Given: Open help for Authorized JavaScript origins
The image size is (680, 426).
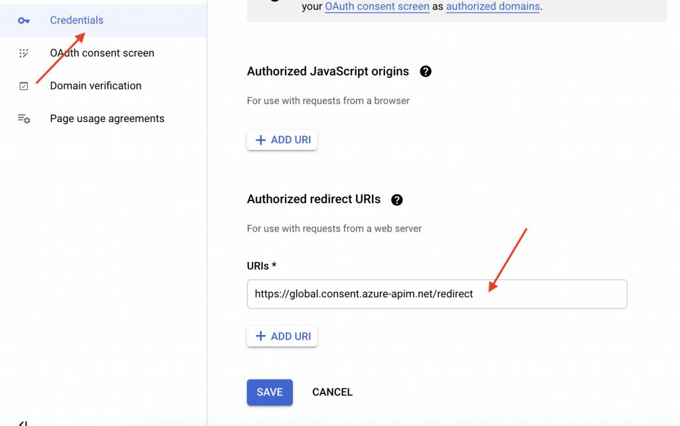Looking at the screenshot, I should (x=426, y=72).
